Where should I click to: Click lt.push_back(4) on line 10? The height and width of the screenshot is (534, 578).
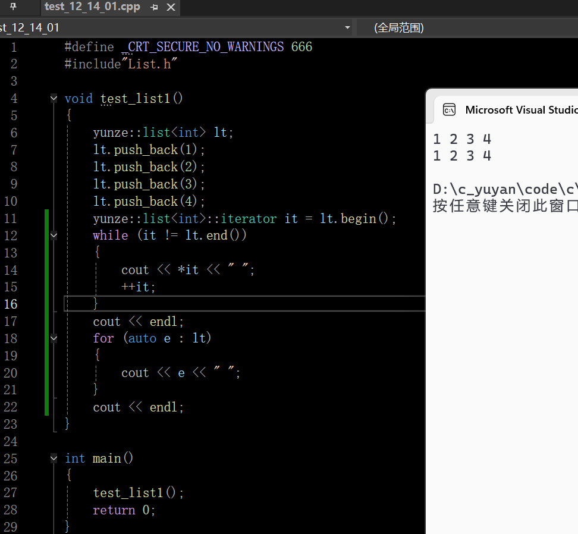[149, 201]
